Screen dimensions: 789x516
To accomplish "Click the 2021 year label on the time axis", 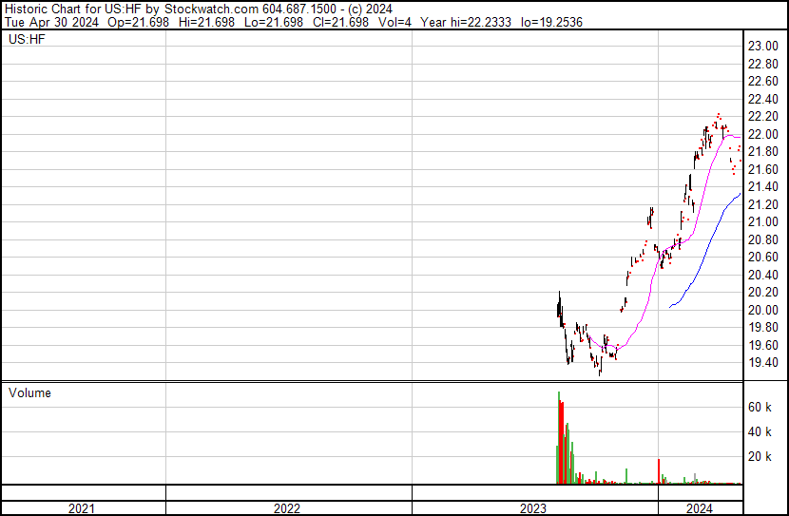I will pos(81,508).
